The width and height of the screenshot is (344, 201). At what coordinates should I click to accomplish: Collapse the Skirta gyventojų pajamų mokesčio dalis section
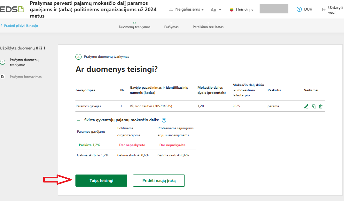click(78, 120)
